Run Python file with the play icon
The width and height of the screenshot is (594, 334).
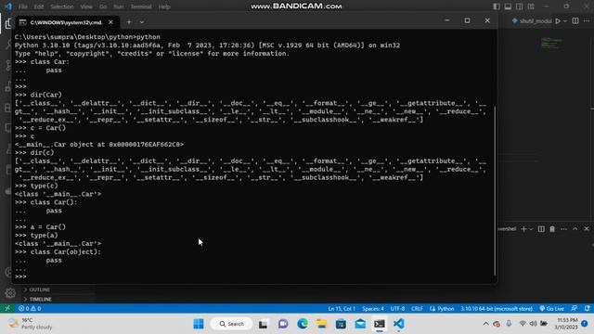[x=558, y=20]
